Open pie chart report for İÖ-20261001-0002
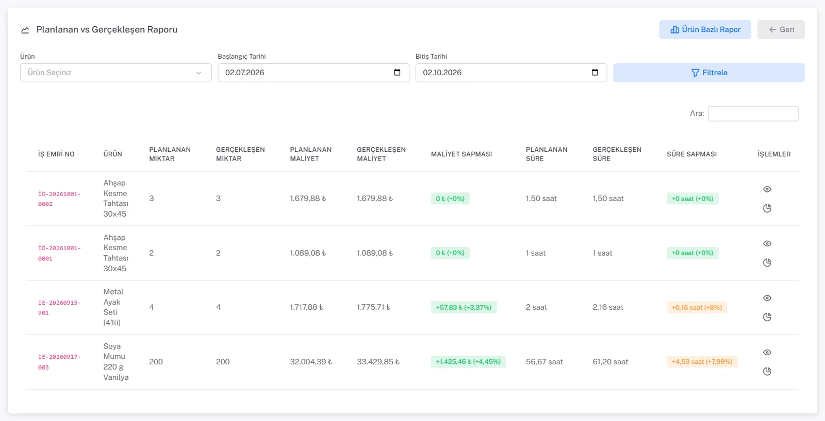825x421 pixels. click(x=767, y=208)
